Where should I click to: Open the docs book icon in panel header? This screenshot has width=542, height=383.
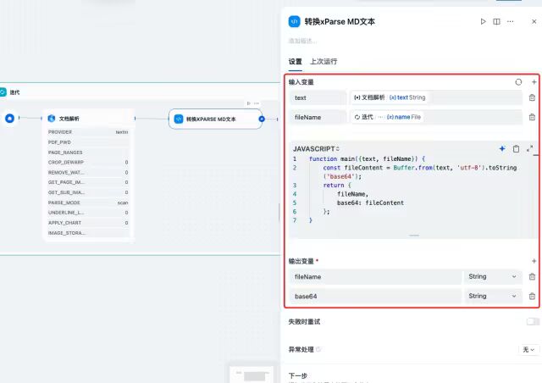tap(496, 22)
